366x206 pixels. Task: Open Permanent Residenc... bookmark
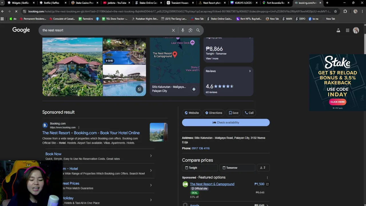click(33, 19)
